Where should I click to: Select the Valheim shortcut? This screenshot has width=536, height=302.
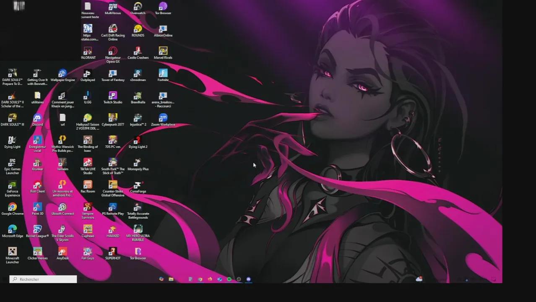62,164
